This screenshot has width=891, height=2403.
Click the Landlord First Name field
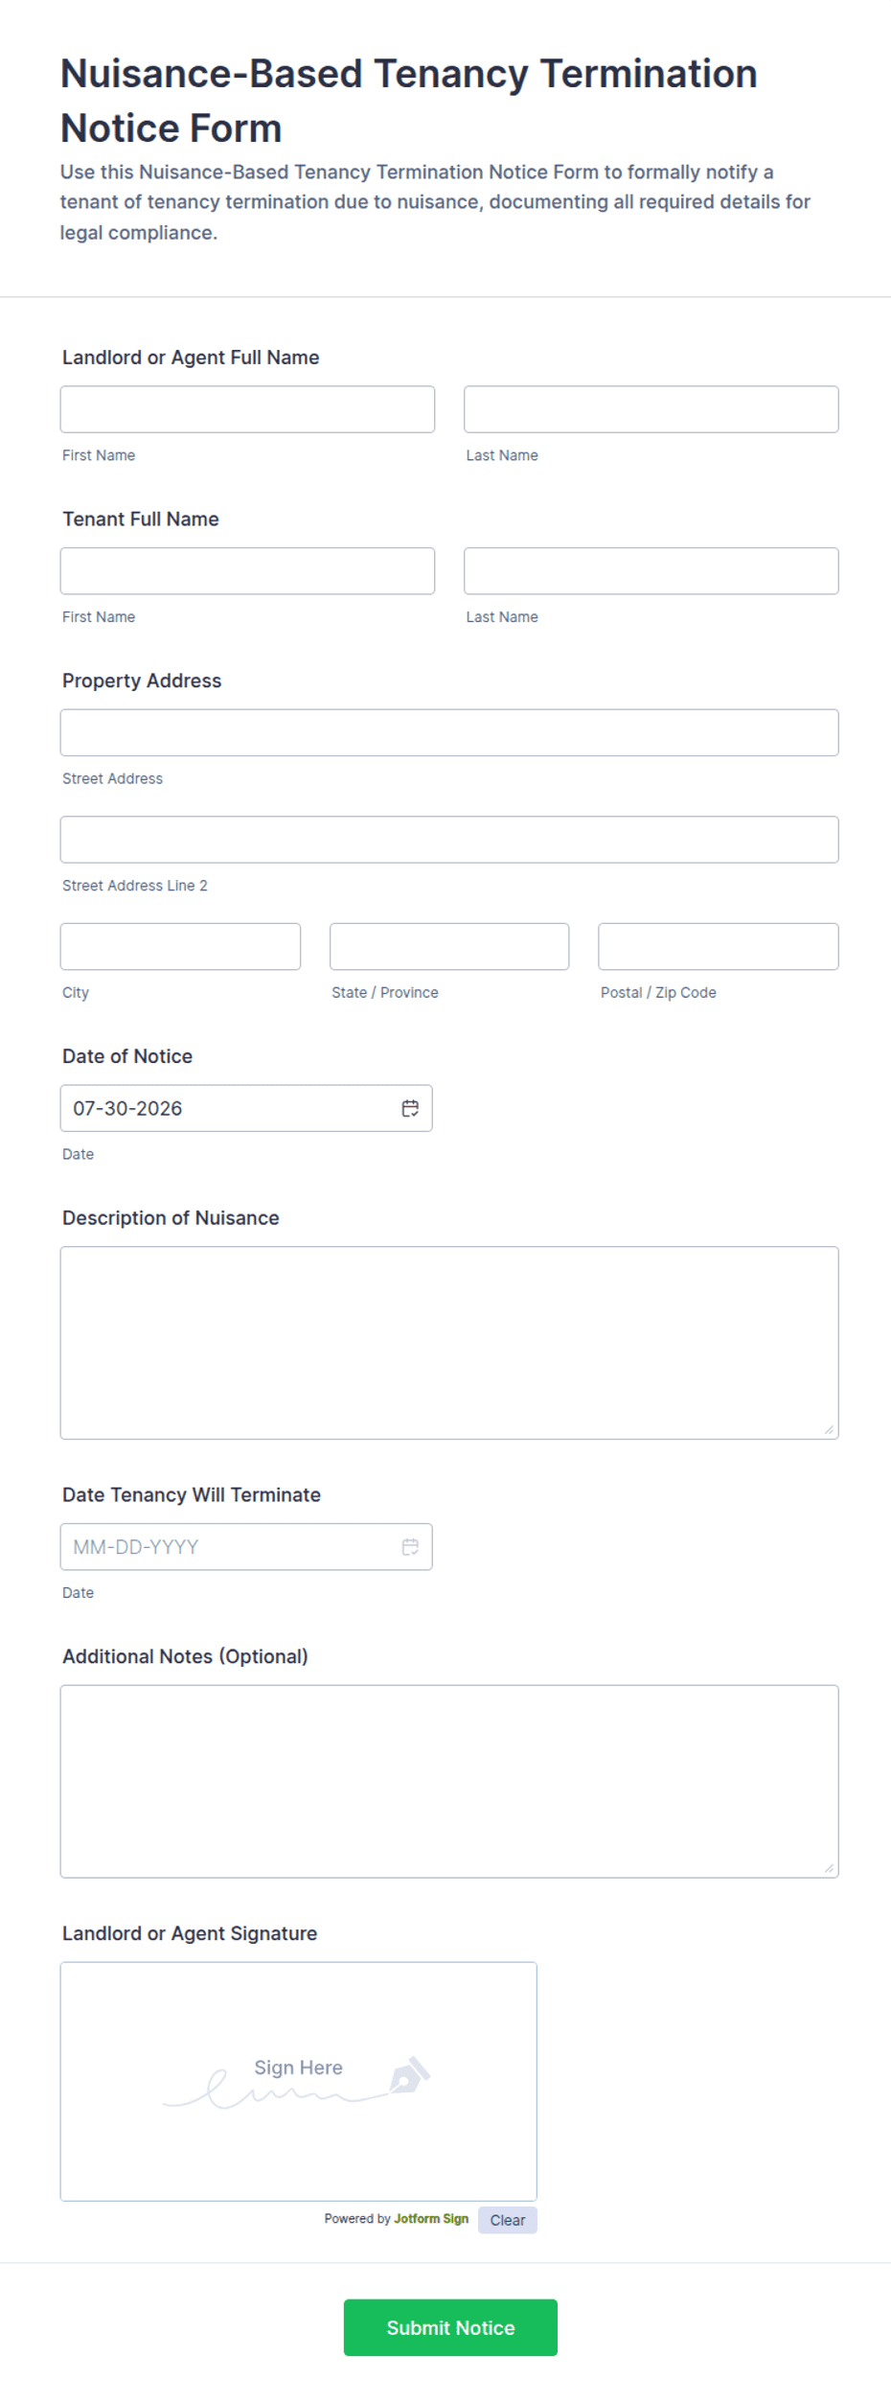pos(247,409)
